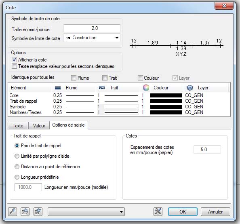This screenshot has height=224, width=240.
Task: Uncheck the Afficher la cote checkbox
Action: [14, 59]
